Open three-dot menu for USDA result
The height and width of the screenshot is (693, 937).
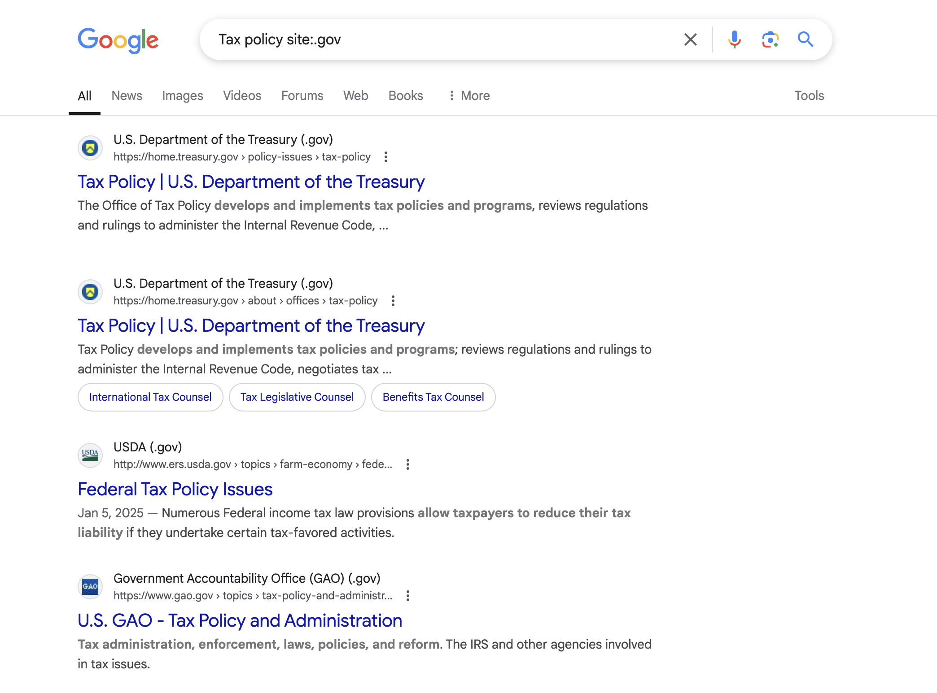407,464
